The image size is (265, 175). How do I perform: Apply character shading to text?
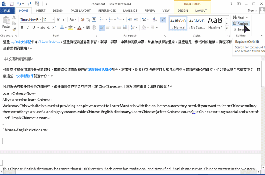point(88,28)
